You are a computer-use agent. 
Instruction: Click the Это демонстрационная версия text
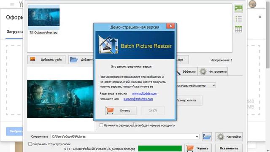(132, 67)
